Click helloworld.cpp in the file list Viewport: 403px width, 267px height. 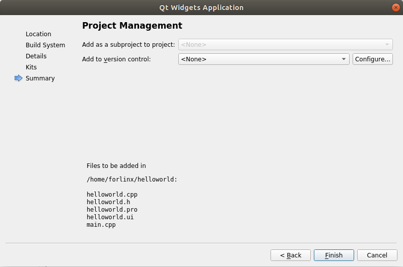(112, 195)
